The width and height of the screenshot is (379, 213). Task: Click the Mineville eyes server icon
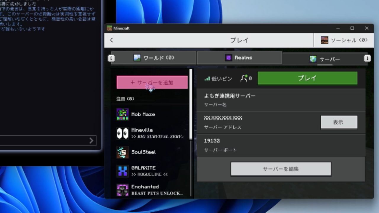[x=122, y=133]
